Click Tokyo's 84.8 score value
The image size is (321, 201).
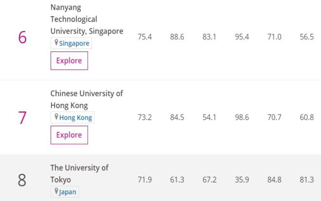coord(274,180)
